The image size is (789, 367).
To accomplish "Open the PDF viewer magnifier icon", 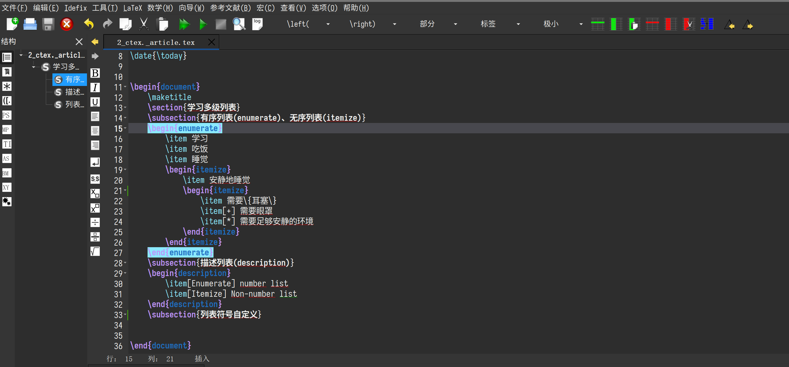I will coord(239,24).
